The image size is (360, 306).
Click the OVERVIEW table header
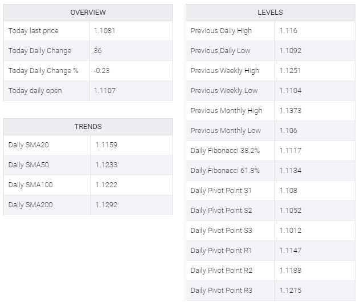[x=88, y=13]
